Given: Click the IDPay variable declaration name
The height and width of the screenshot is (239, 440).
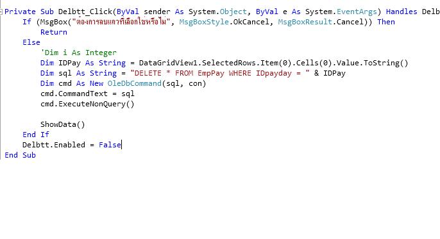Looking at the screenshot, I should tap(69, 63).
